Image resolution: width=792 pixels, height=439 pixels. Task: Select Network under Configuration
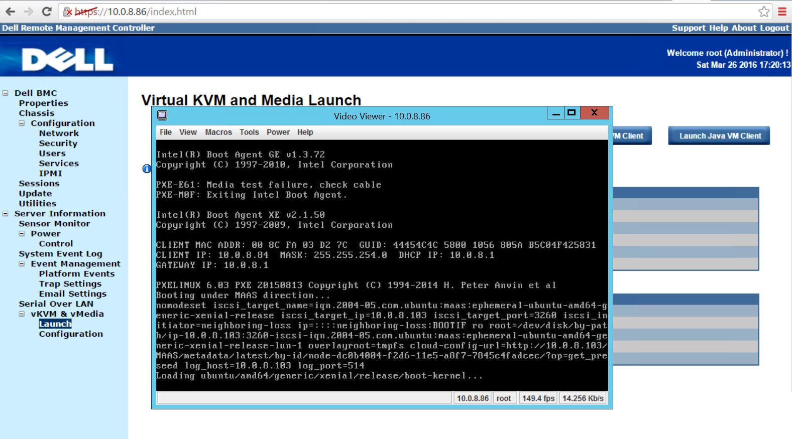pos(59,133)
